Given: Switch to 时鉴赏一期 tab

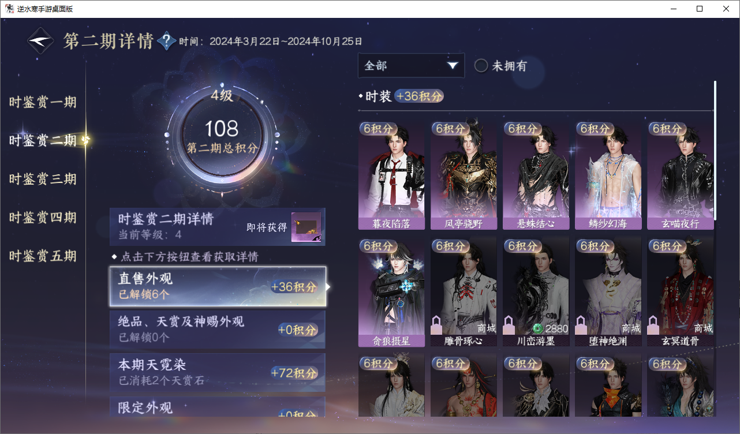Looking at the screenshot, I should click(43, 102).
